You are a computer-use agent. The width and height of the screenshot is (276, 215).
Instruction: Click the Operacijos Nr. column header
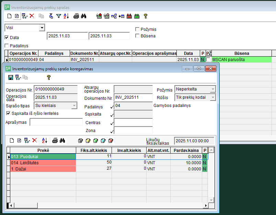click(x=23, y=53)
